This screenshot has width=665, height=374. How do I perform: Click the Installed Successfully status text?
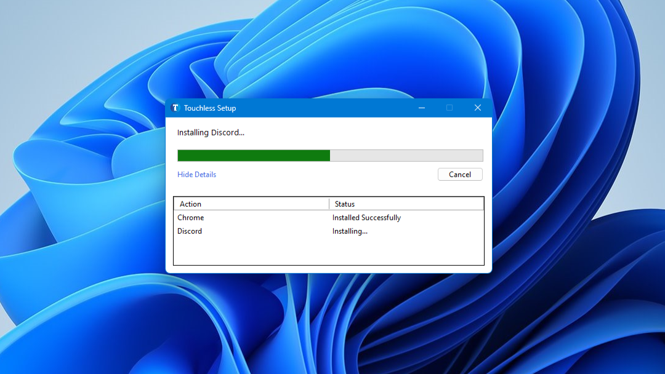(x=366, y=218)
